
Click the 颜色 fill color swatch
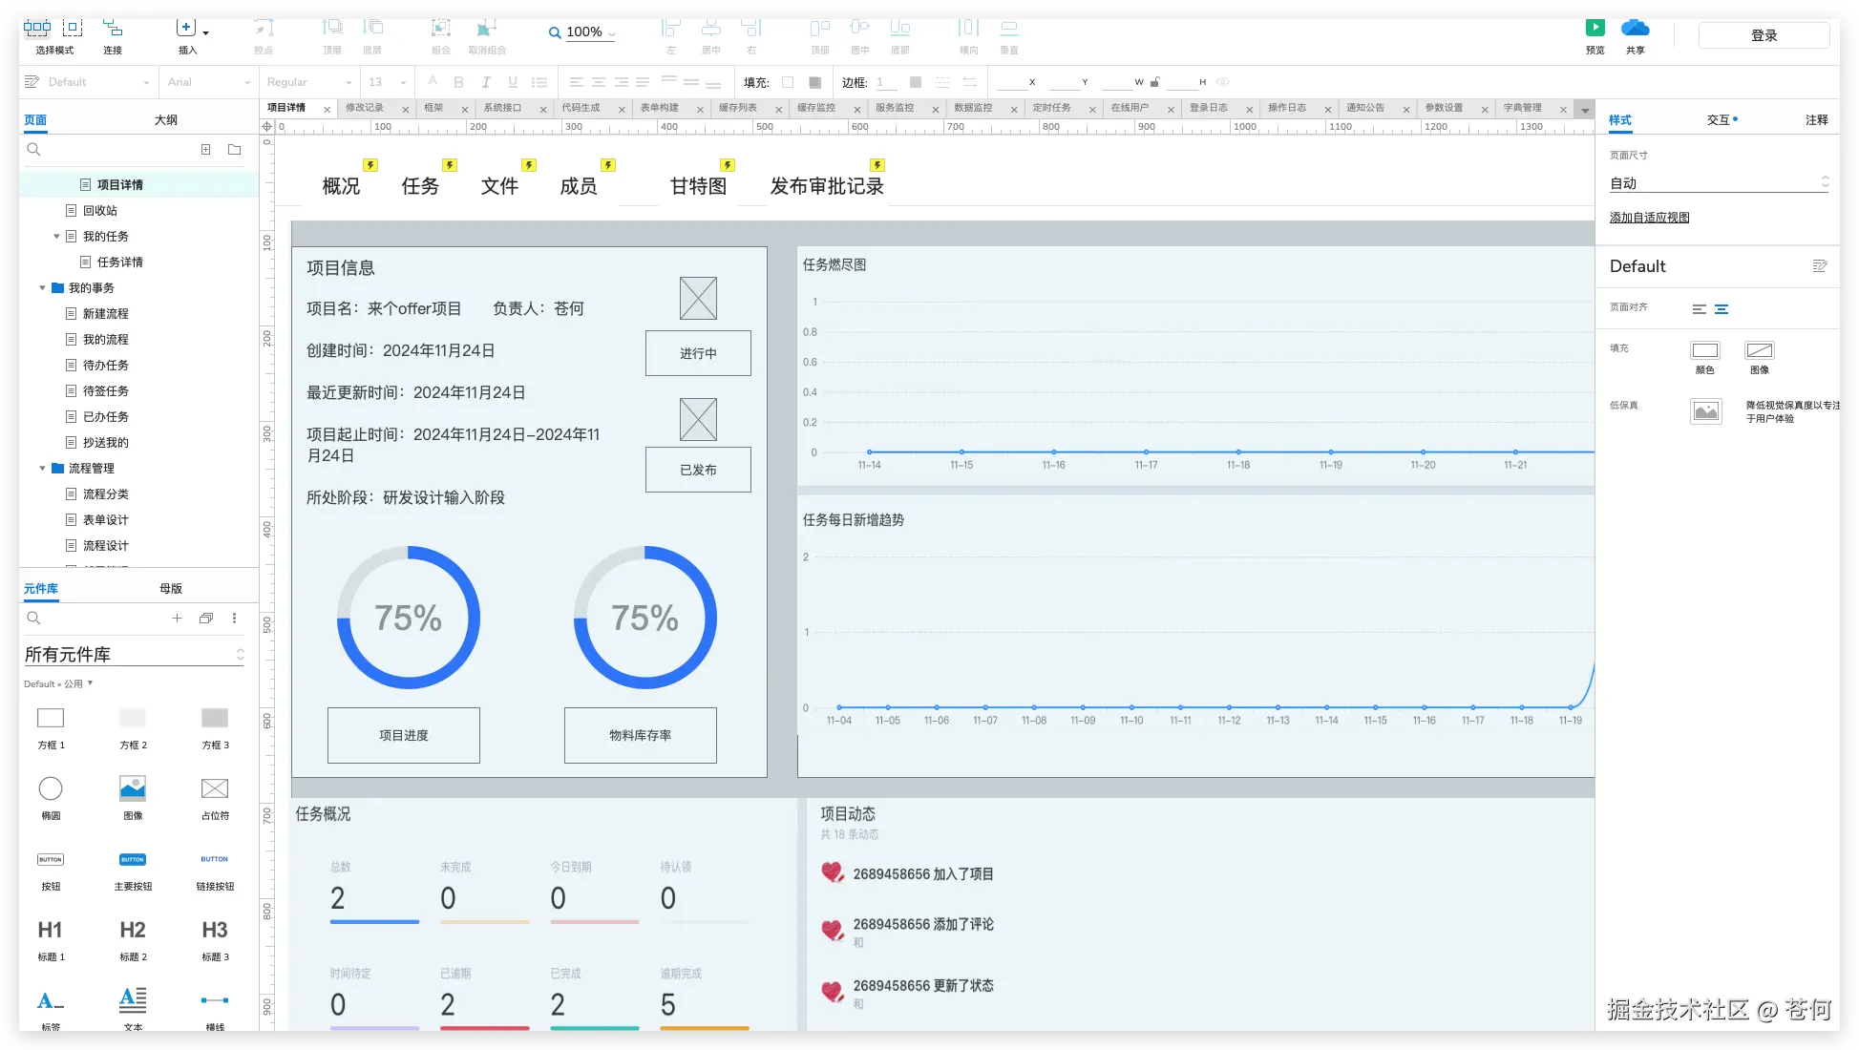(x=1704, y=350)
